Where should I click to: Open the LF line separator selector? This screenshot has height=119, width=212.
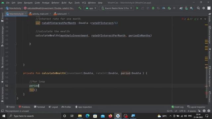(x=176, y=111)
